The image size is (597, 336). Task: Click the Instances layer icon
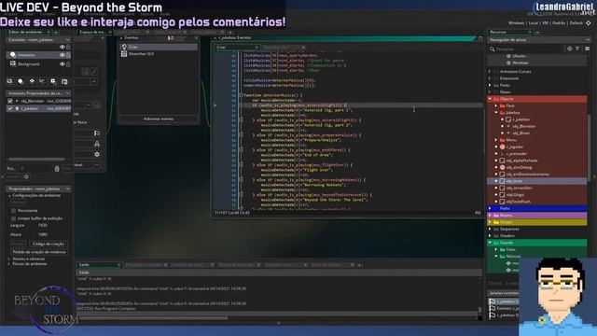tap(13, 55)
